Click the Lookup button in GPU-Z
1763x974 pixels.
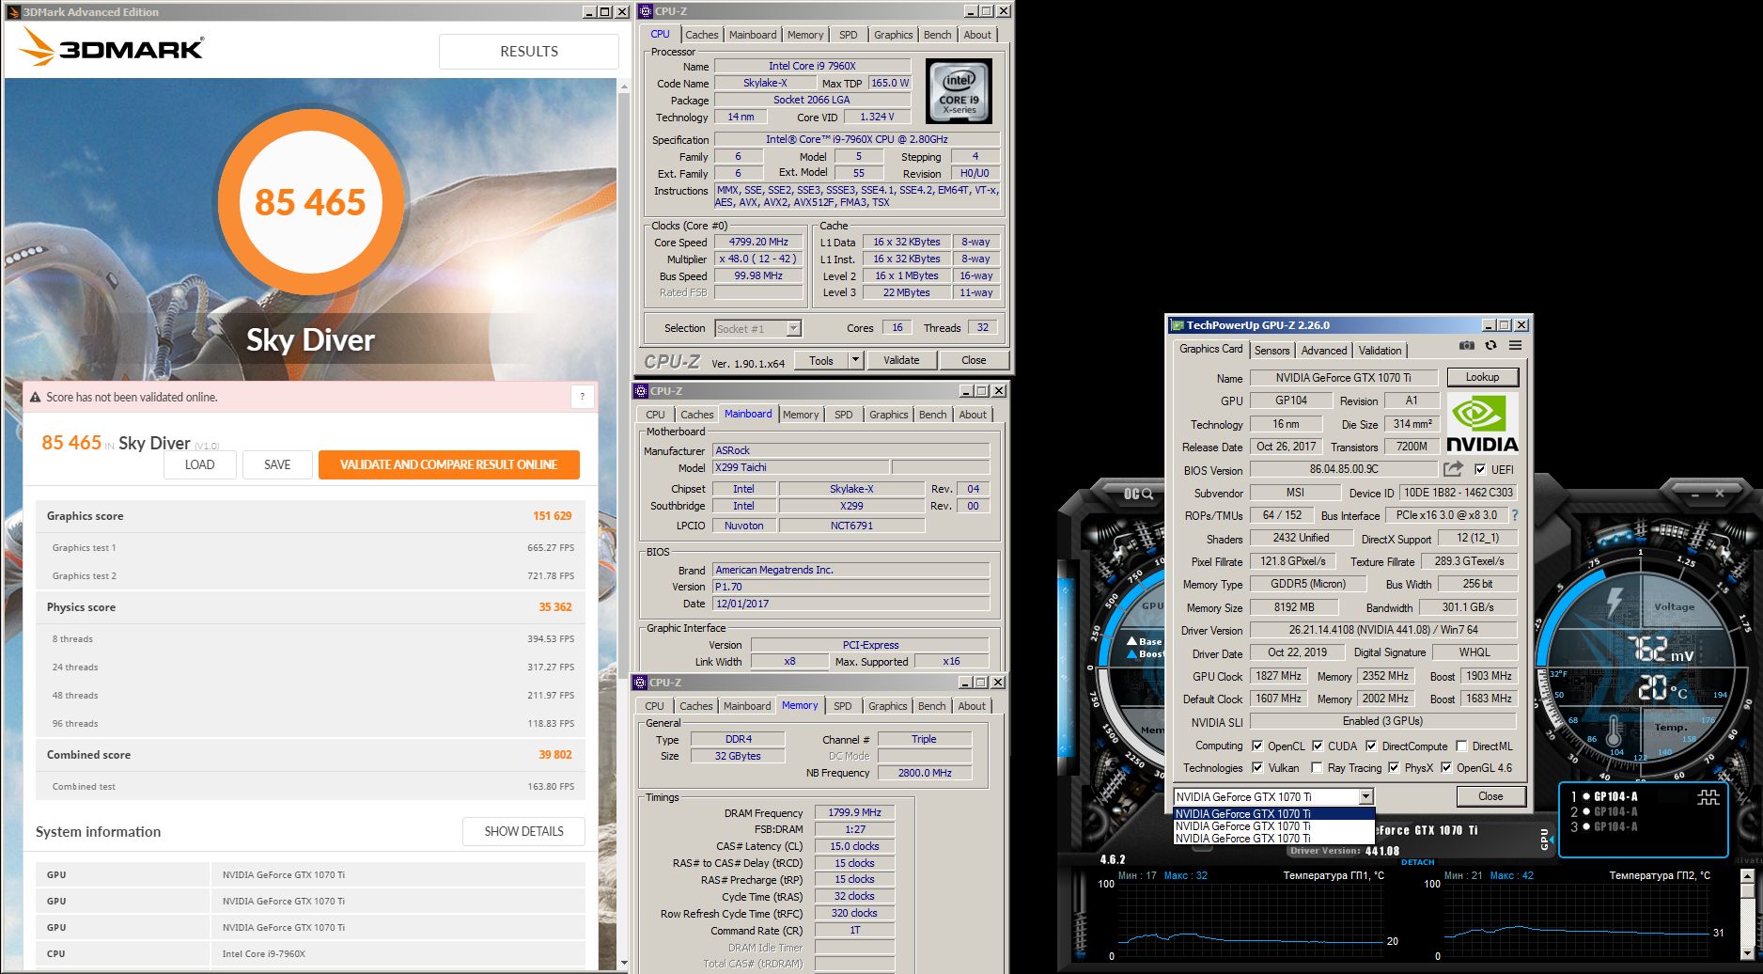[1482, 377]
